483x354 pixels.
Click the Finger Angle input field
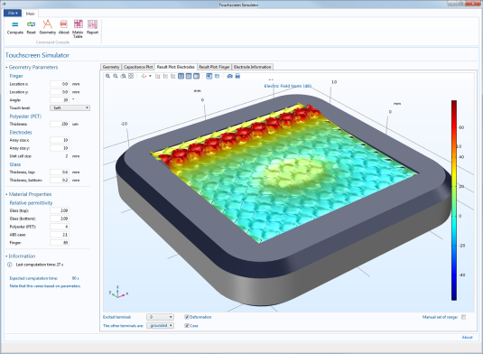click(x=60, y=100)
